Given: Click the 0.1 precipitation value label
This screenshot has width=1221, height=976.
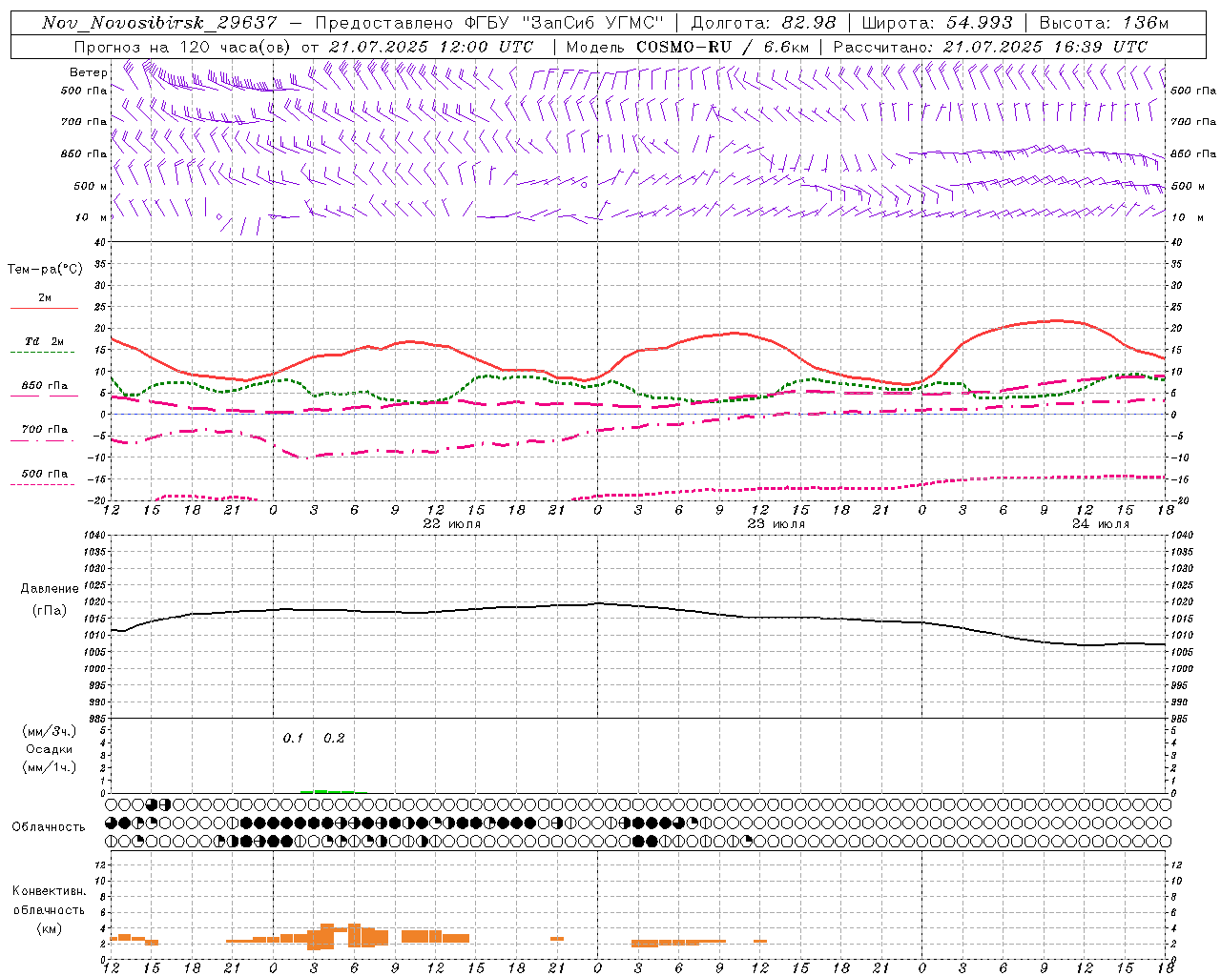Looking at the screenshot, I should pos(293,738).
